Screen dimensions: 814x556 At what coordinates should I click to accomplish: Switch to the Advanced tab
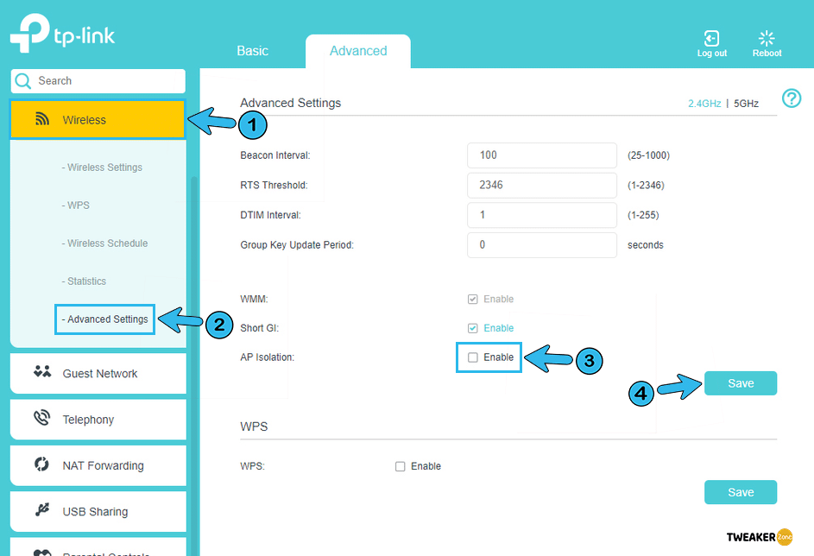[358, 51]
